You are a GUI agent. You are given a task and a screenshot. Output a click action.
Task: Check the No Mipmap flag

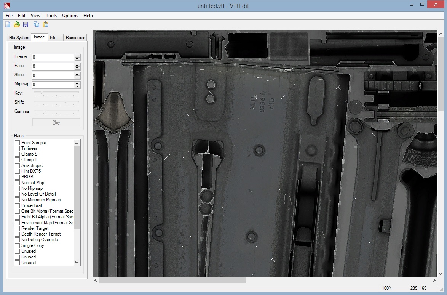click(x=18, y=188)
